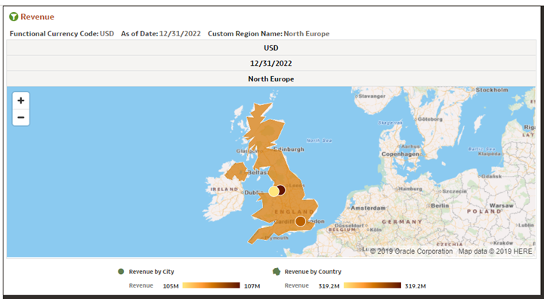The height and width of the screenshot is (299, 544).
Task: Click the Stavanger label on the map
Action: pyautogui.click(x=372, y=96)
